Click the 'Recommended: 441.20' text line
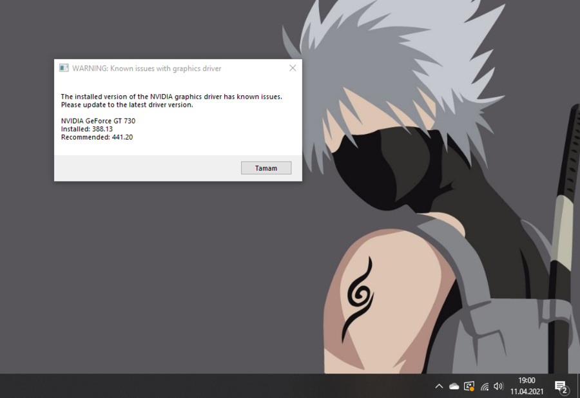This screenshot has height=398, width=580. pyautogui.click(x=97, y=137)
